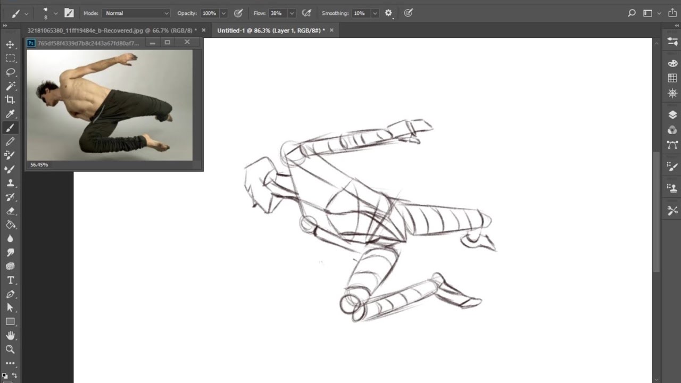Select the Magic Wand tool
Image resolution: width=681 pixels, height=383 pixels.
tap(10, 86)
